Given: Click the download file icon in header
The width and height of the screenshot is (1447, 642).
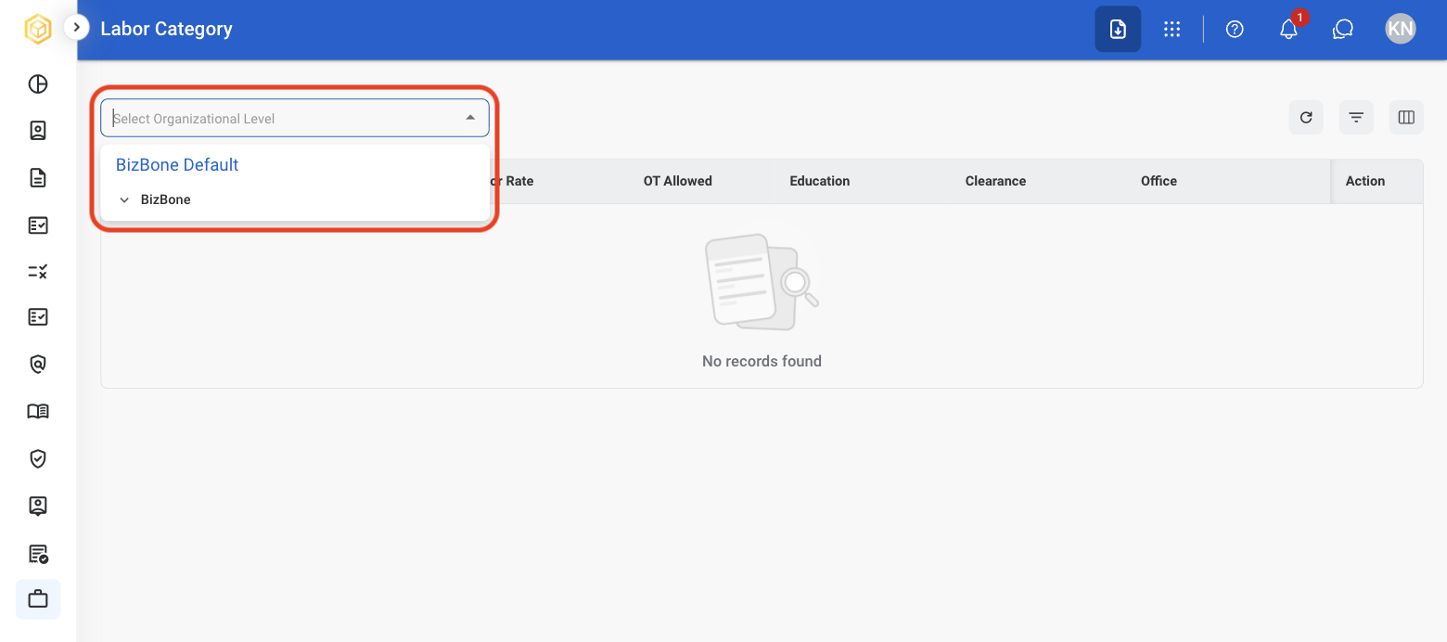Looking at the screenshot, I should (1118, 29).
